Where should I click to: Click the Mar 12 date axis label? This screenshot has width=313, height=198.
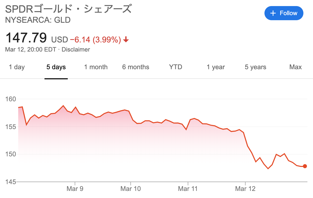pos(245,189)
